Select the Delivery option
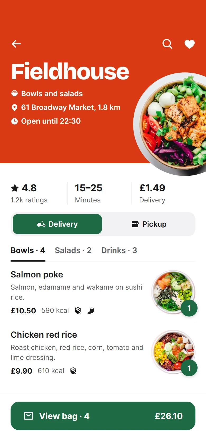206x446 pixels. 57,224
